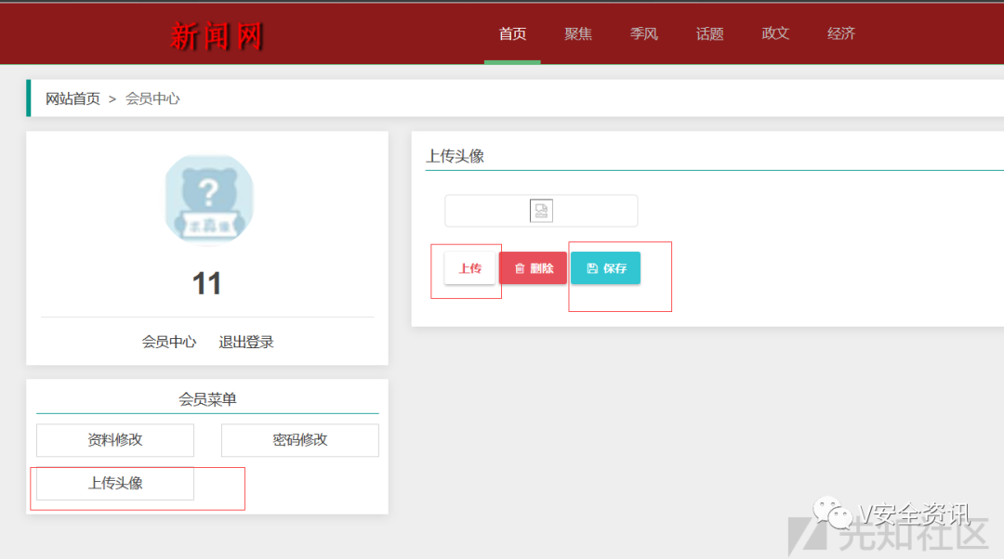Open the 资料修改 menu button
Image resolution: width=1004 pixels, height=559 pixels.
pos(115,440)
